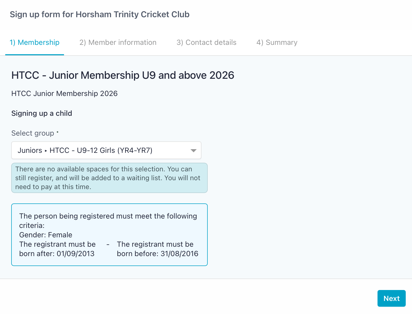The width and height of the screenshot is (412, 314).
Task: Click the dash between the birth date limits
Action: (x=108, y=245)
